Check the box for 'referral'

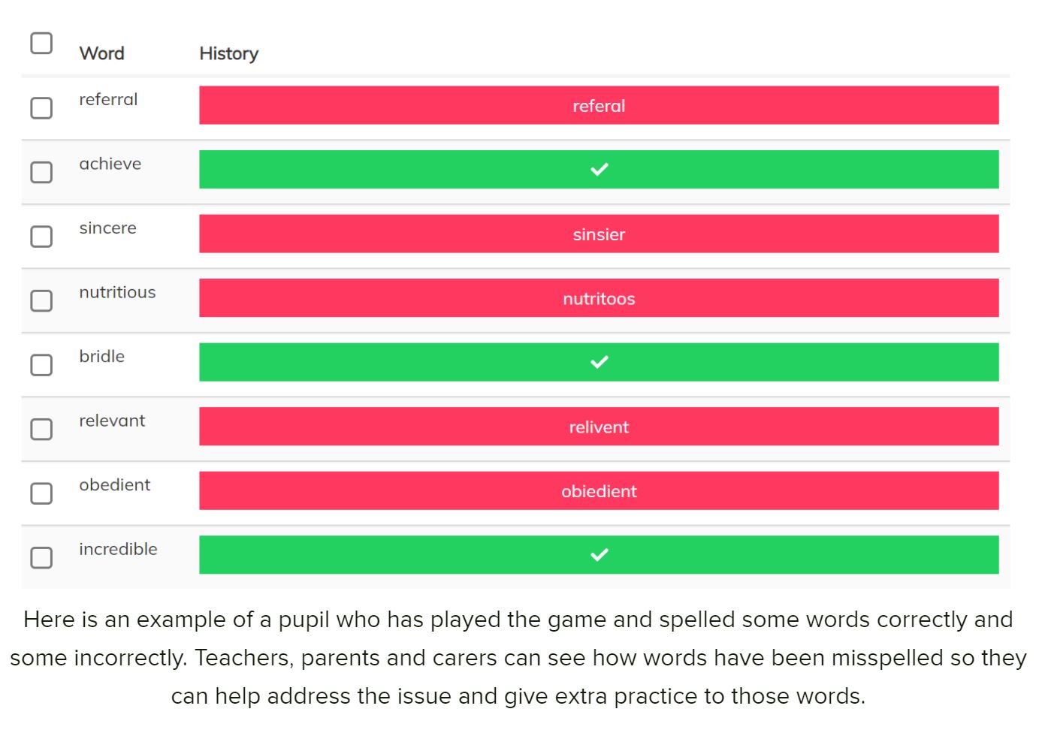pos(41,108)
